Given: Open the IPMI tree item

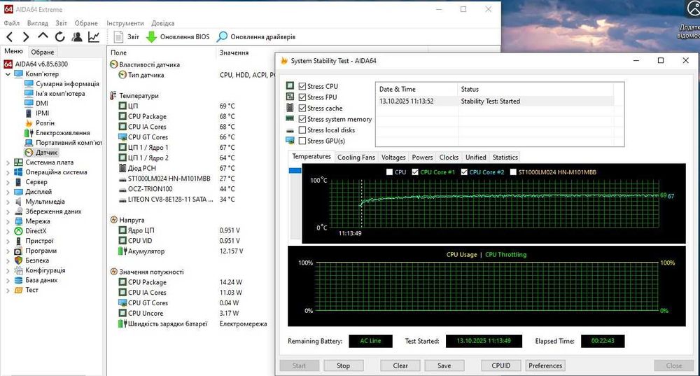Looking at the screenshot, I should pyautogui.click(x=42, y=113).
